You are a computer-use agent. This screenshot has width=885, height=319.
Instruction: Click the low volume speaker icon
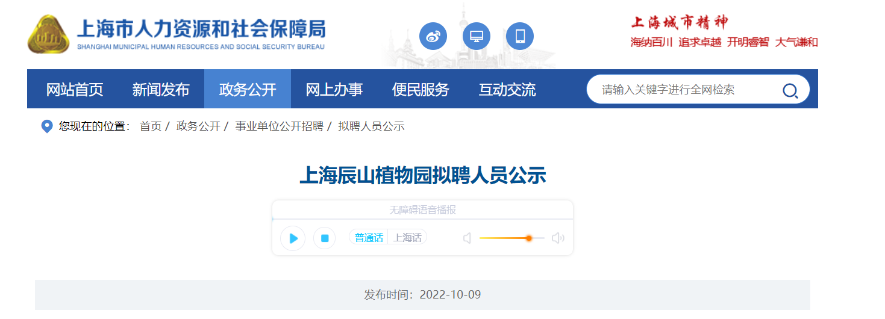point(467,238)
